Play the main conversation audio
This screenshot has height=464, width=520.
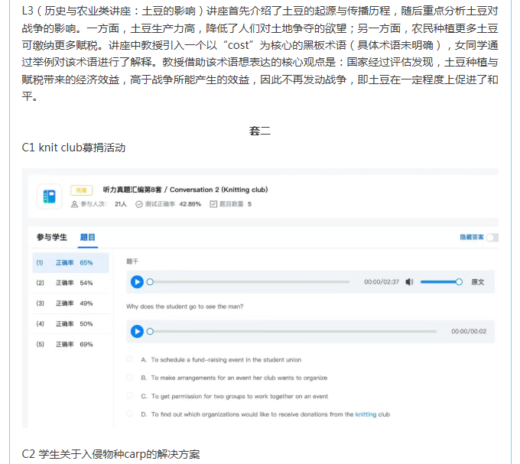pyautogui.click(x=137, y=282)
